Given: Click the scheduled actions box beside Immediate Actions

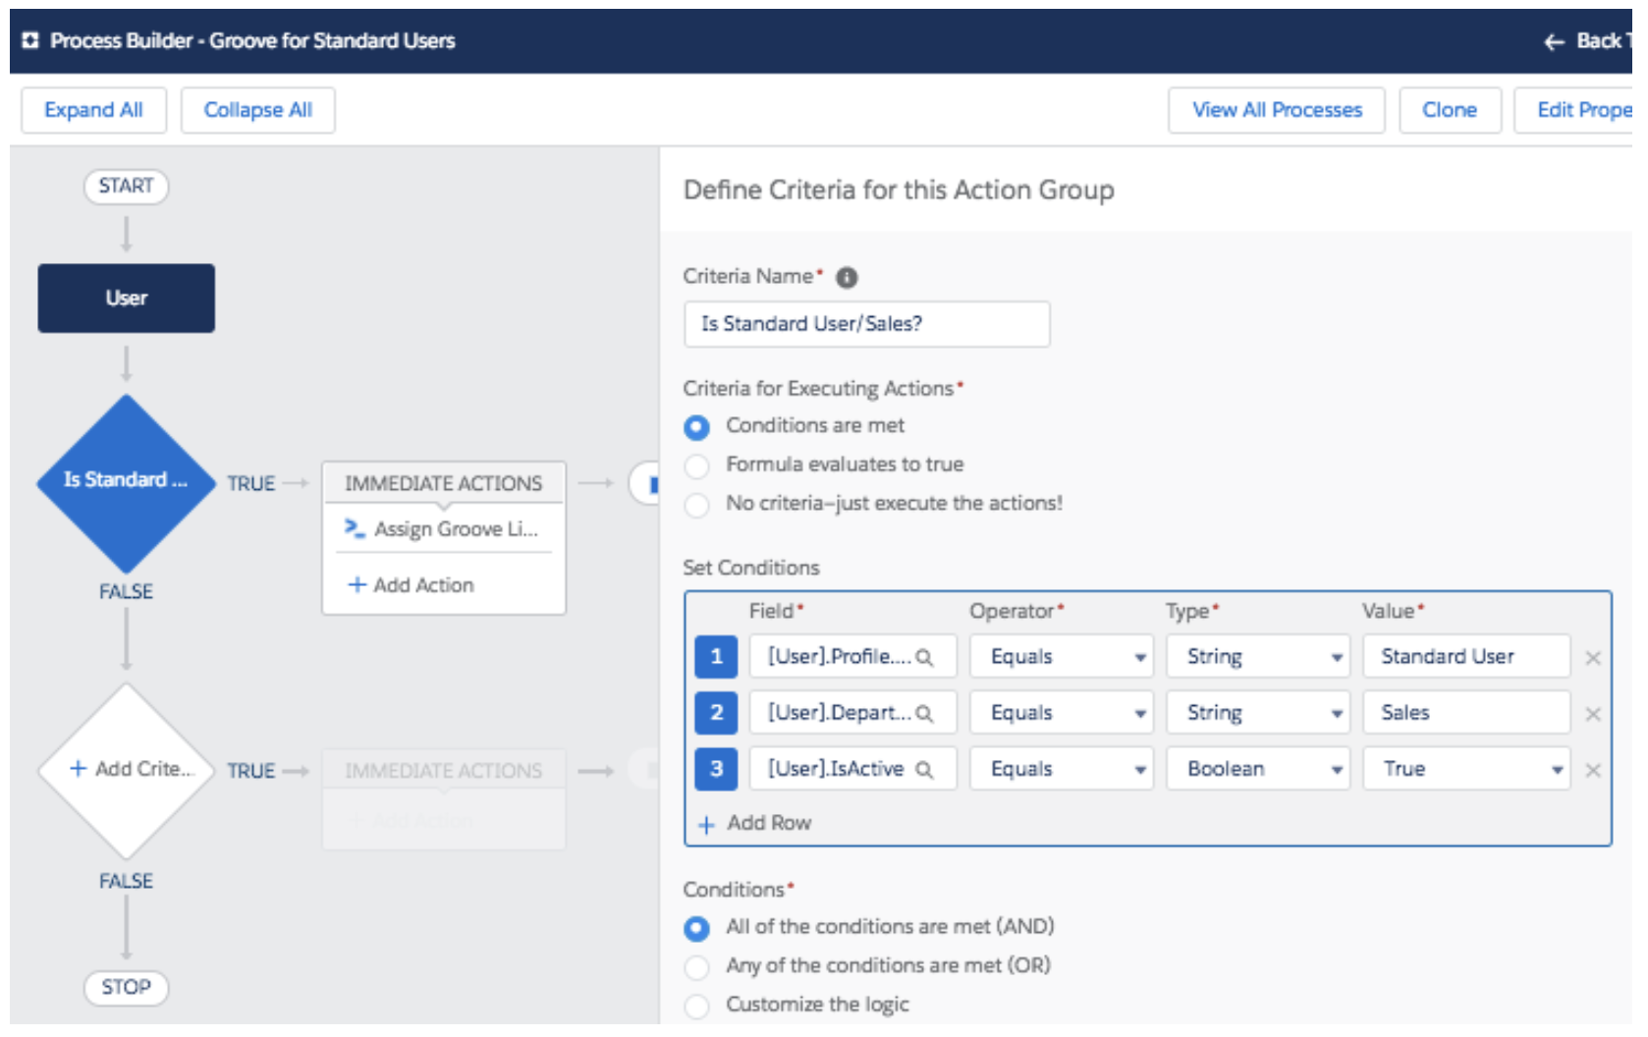Looking at the screenshot, I should click(643, 483).
